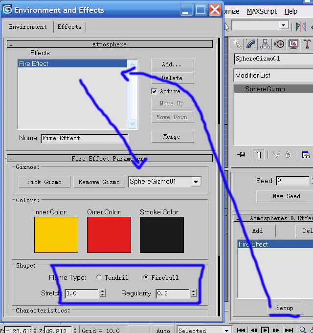
Task: Click the Mirror tool in main toolbar
Action: click(301, 27)
